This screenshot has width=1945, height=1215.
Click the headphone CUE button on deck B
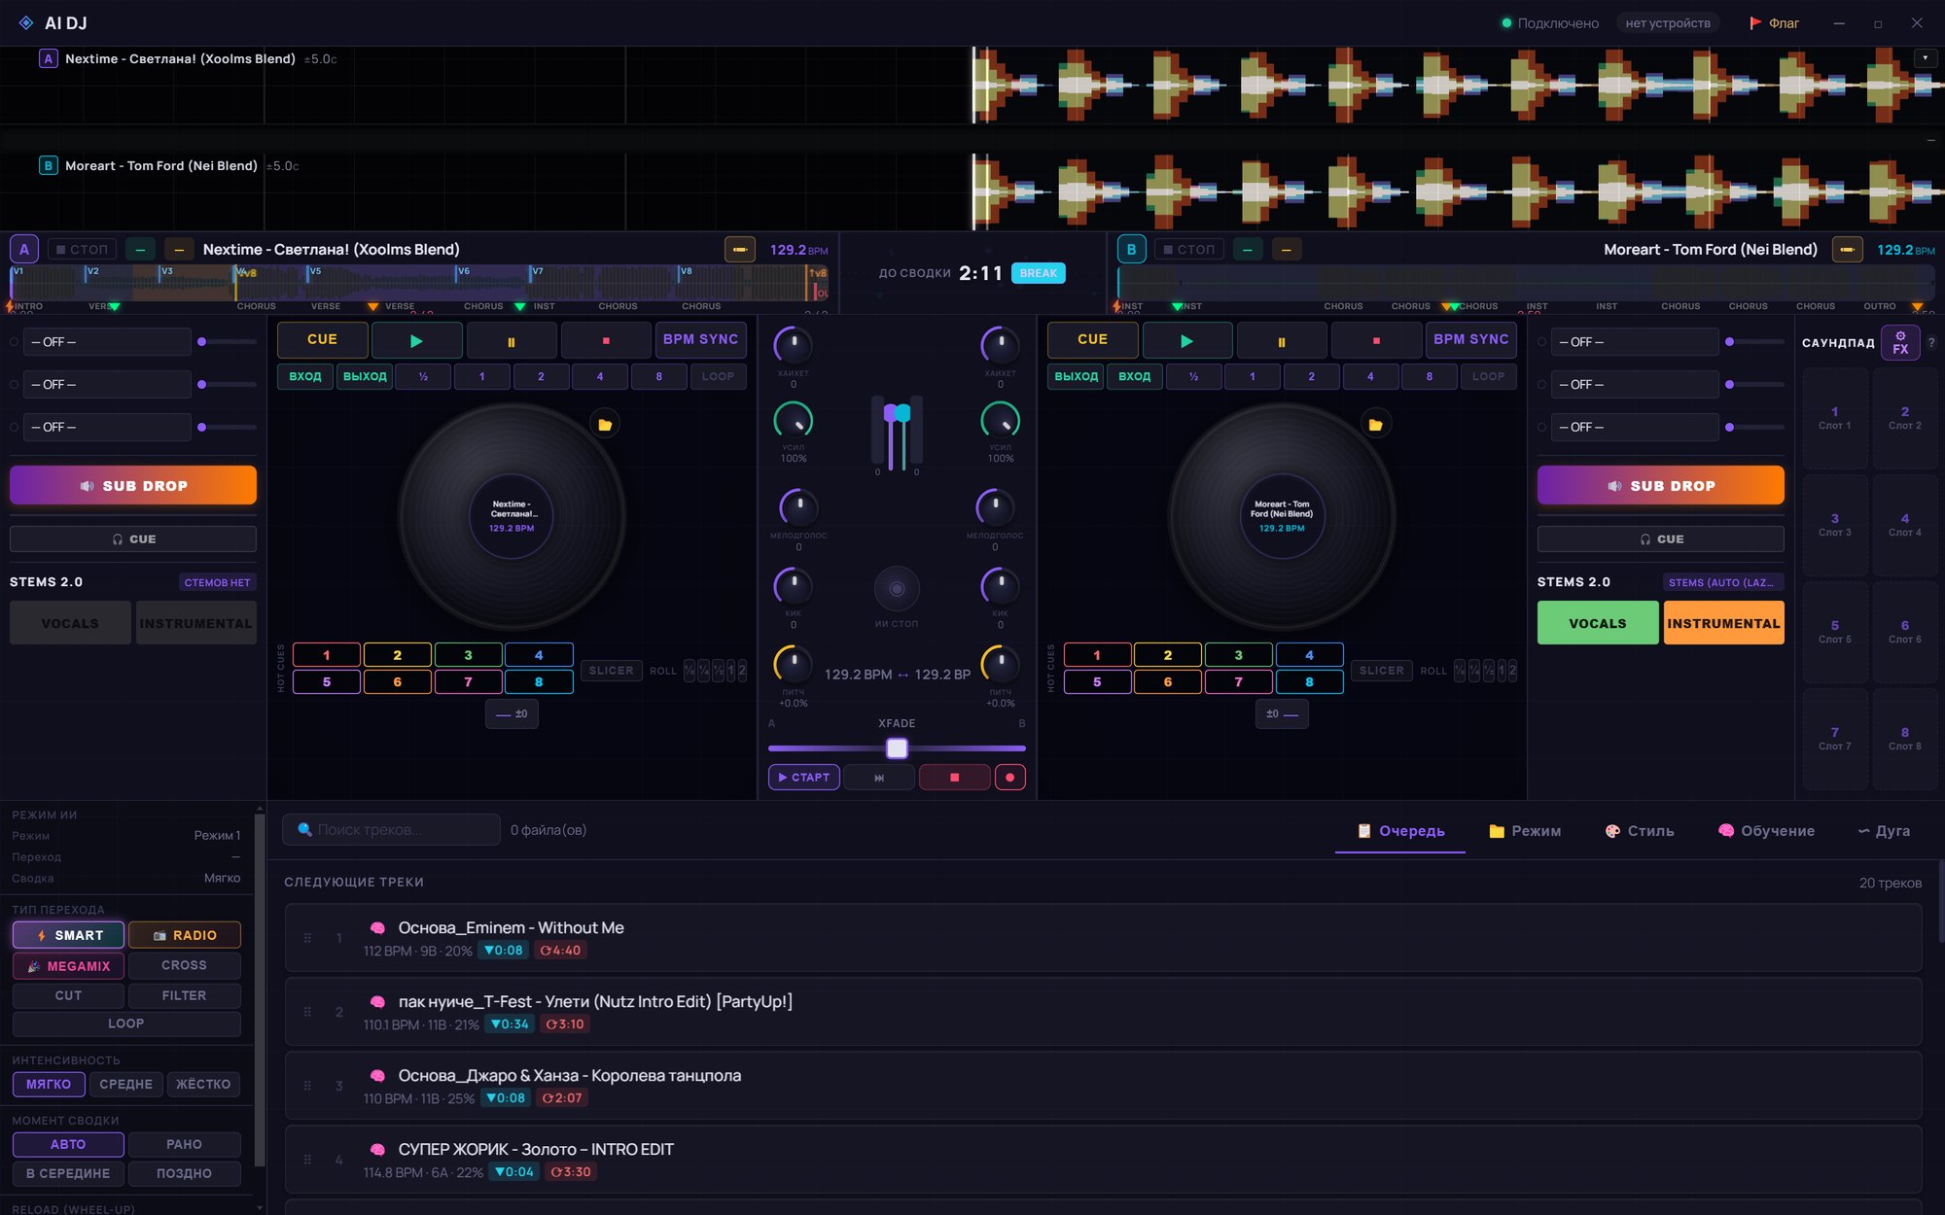(1660, 538)
